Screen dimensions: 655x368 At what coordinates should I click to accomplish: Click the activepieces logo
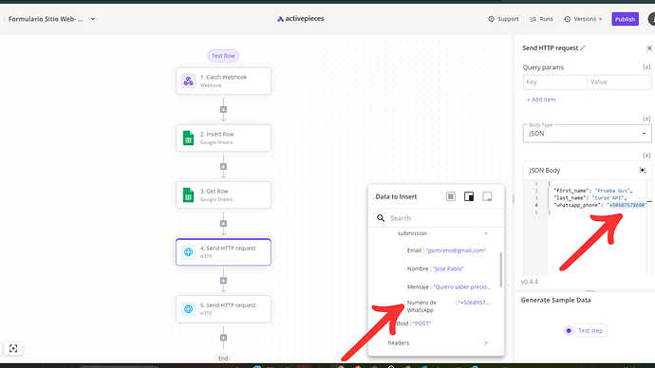(300, 19)
